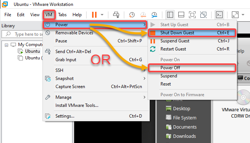Toggle the Library sidebar view icon

(x=170, y=15)
